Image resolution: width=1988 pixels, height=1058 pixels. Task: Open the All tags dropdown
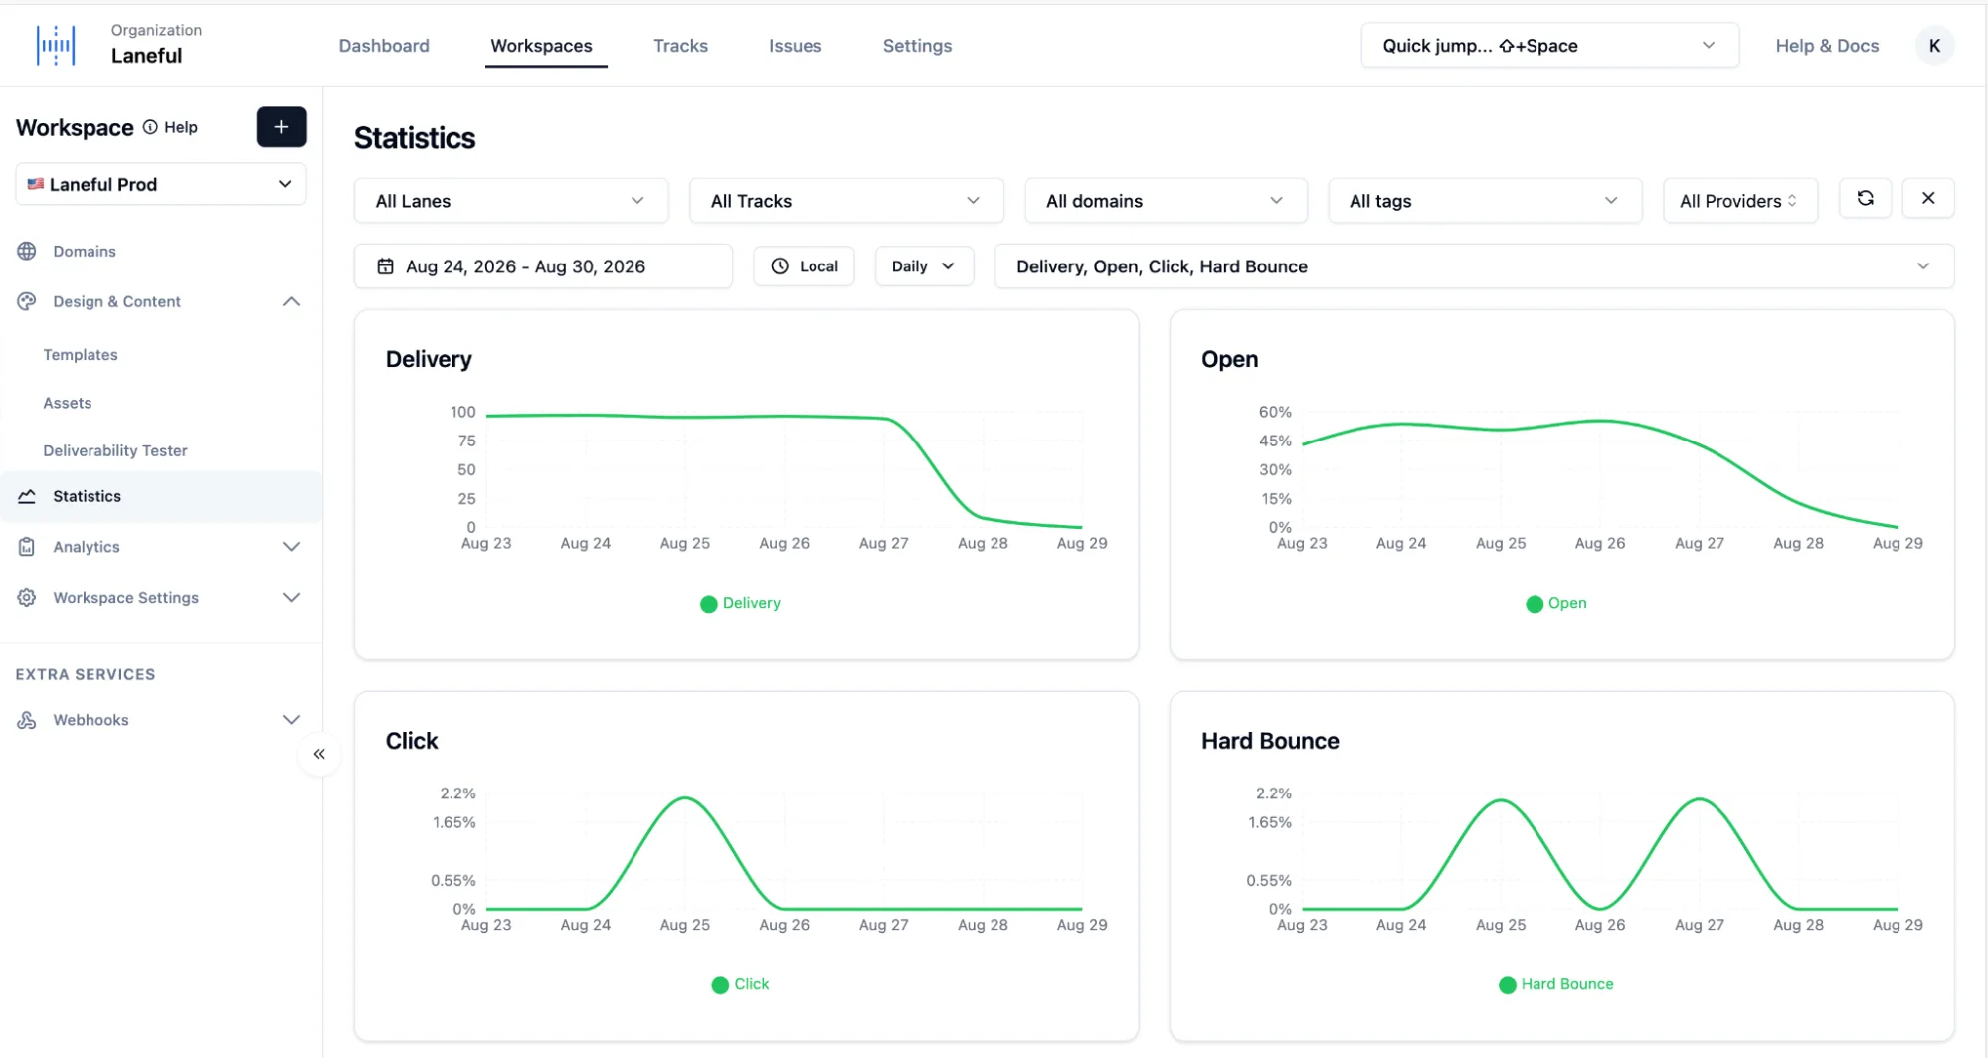tap(1485, 201)
